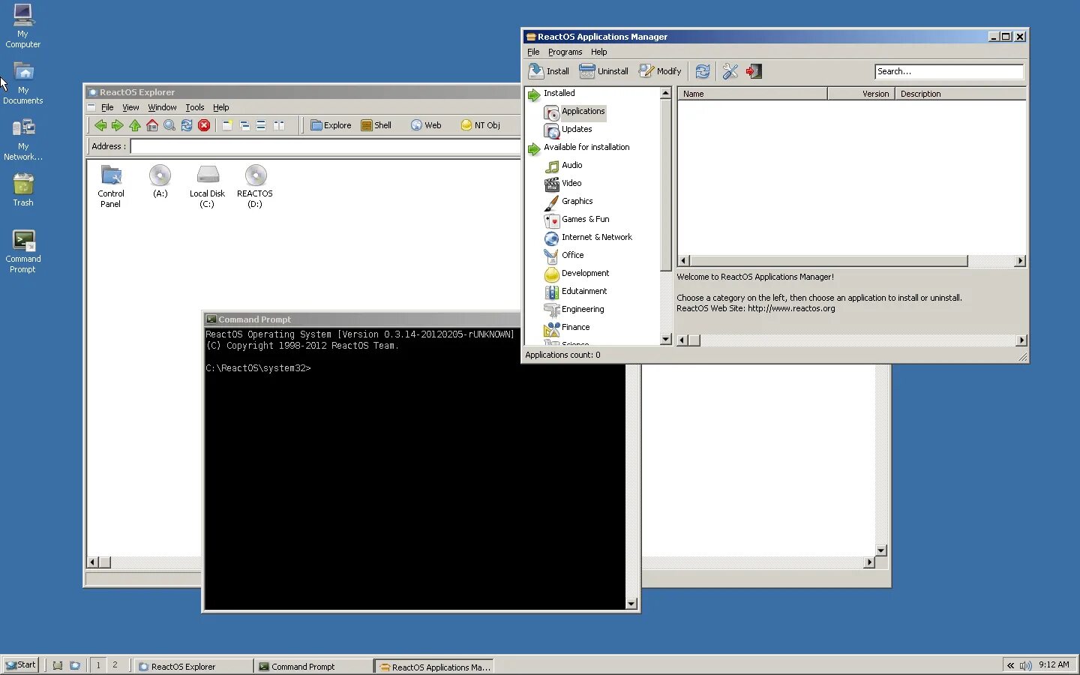Click the Exit icon in Applications Manager toolbar
Image resolution: width=1080 pixels, height=675 pixels.
754,71
